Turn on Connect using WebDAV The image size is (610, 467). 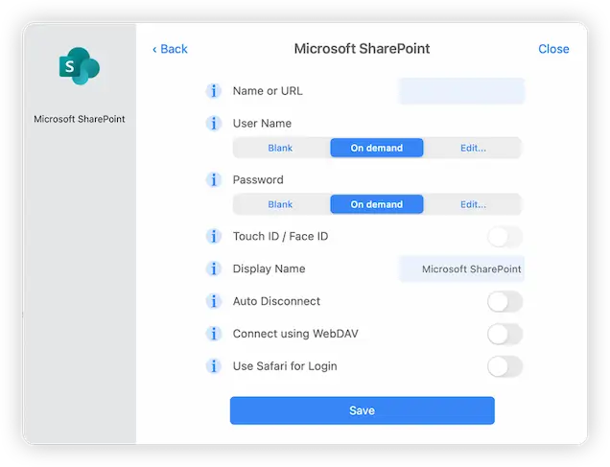click(x=504, y=334)
